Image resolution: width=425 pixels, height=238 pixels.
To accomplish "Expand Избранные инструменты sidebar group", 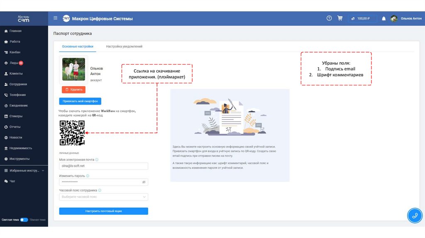I will (24, 170).
